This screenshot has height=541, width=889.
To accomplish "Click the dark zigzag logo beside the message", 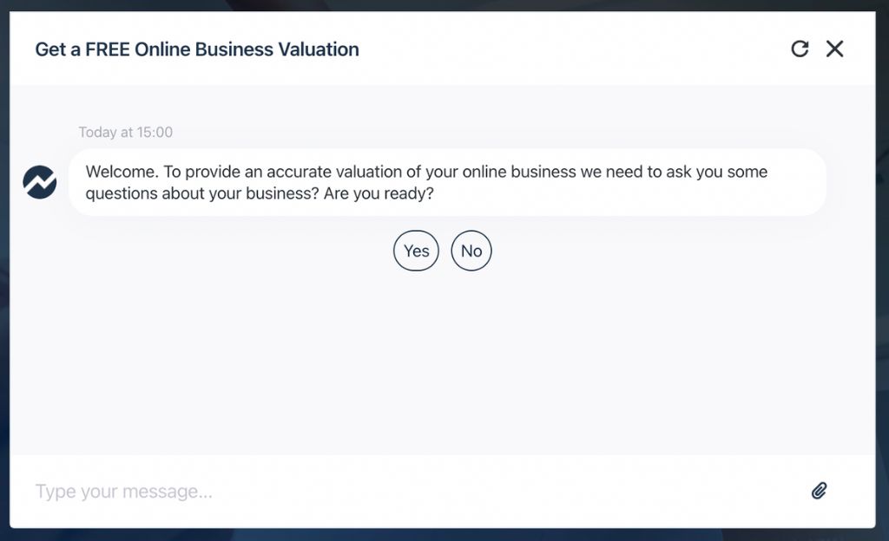I will click(40, 182).
